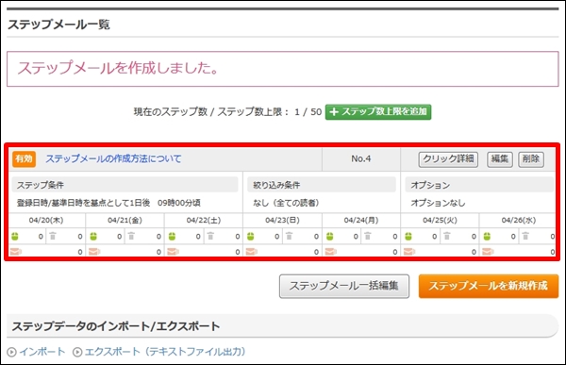Screen dimensions: 566x365
Task: Click the 04/24(月) date header
Action: tap(361, 221)
